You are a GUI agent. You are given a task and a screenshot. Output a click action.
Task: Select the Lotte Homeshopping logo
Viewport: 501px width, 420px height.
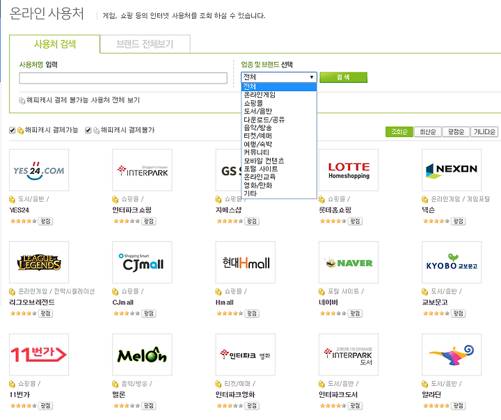pyautogui.click(x=349, y=170)
